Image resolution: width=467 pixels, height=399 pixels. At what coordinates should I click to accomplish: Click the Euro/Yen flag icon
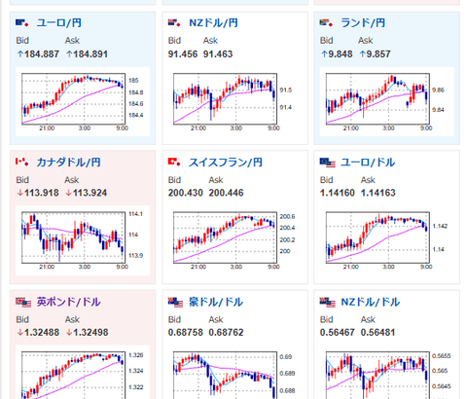coord(22,23)
